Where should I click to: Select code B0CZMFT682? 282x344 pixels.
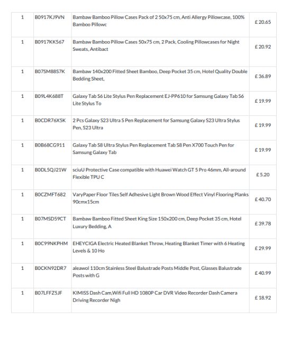[x=50, y=195]
